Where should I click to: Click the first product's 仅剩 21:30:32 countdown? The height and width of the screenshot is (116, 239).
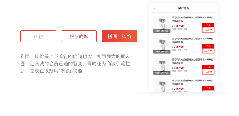[162, 31]
